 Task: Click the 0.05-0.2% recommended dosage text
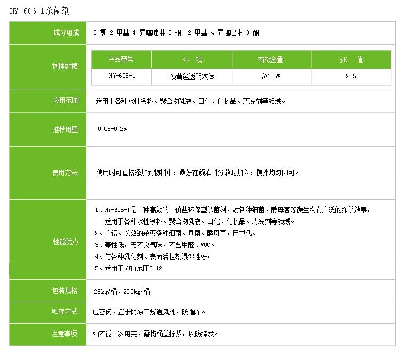112,129
